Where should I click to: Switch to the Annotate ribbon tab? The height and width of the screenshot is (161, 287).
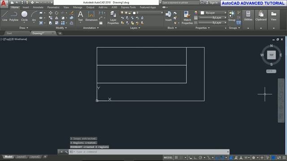[x=38, y=7]
